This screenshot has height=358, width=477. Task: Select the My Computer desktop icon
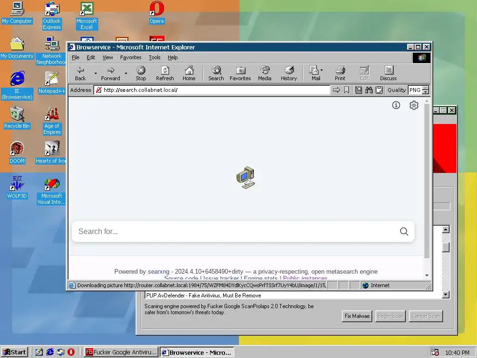(17, 13)
